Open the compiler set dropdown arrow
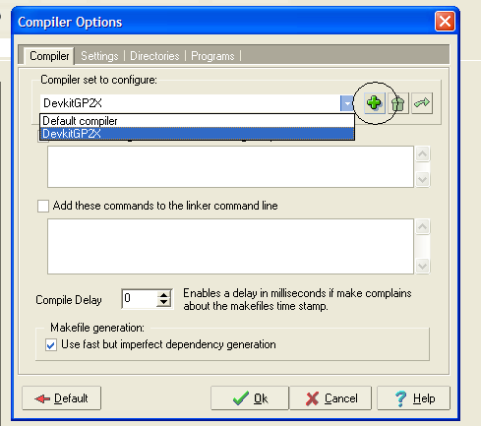Viewport: 481px width, 426px height. [x=347, y=103]
